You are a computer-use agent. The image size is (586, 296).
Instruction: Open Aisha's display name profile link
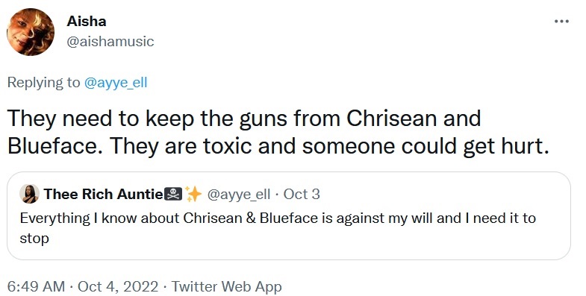[x=87, y=22]
